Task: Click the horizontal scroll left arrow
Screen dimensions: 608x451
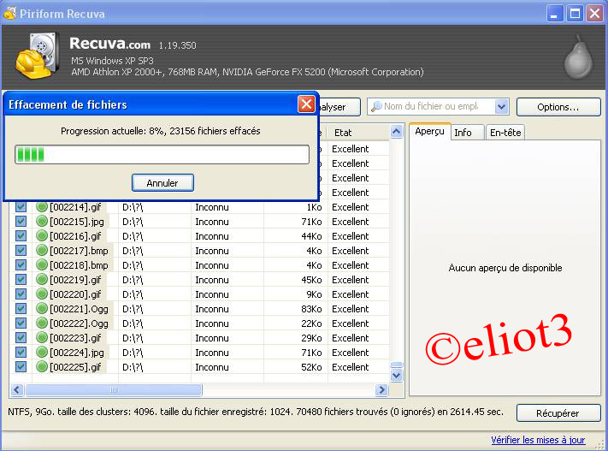Action: coord(17,389)
